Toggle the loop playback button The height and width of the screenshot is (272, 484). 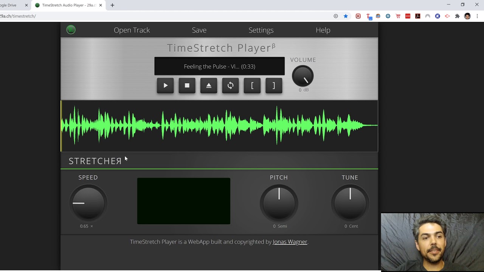click(x=230, y=85)
